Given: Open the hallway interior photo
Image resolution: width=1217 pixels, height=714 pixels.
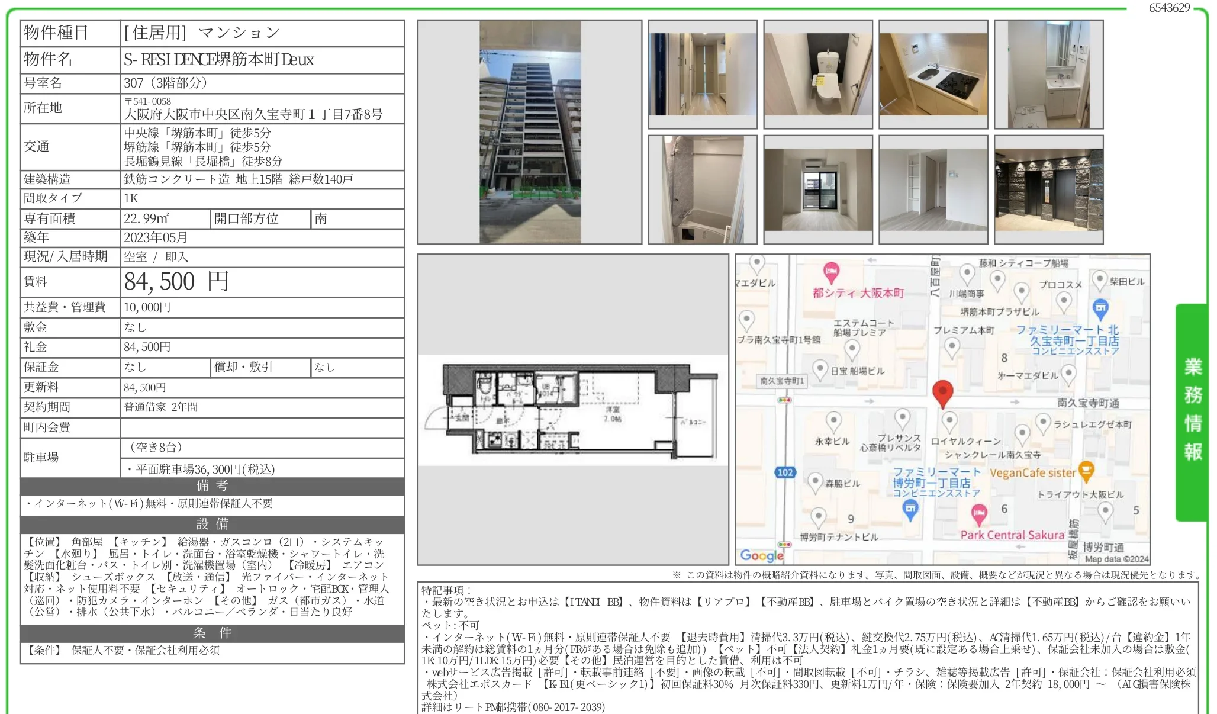Looking at the screenshot, I should coord(703,74).
